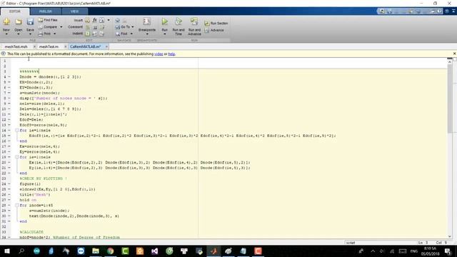Minimize the toolstrip ribbon arrow

click(453, 11)
